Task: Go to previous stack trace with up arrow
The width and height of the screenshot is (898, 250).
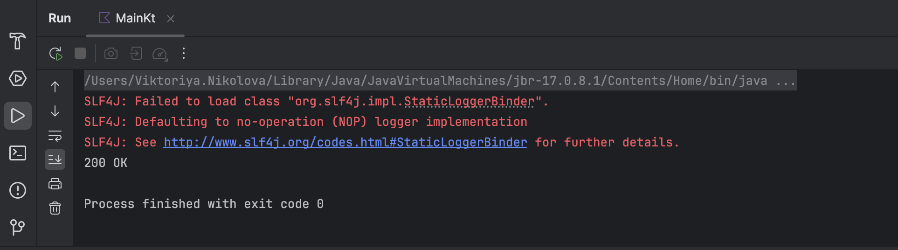Action: tap(55, 87)
